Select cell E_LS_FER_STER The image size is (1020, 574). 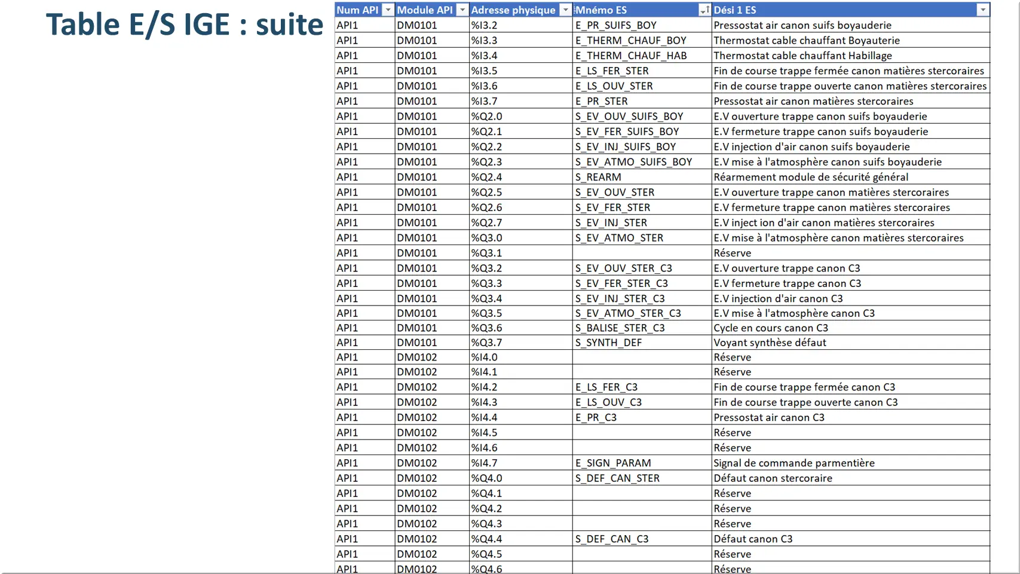tap(642, 71)
